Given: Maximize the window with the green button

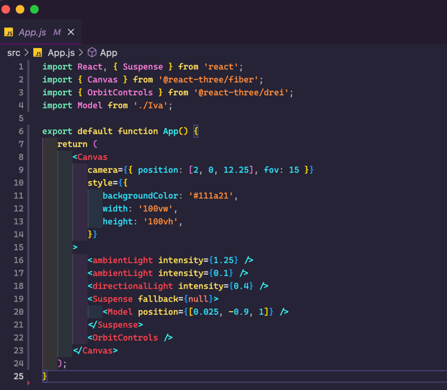Looking at the screenshot, I should 34,9.
